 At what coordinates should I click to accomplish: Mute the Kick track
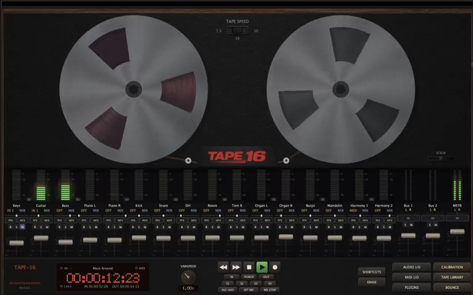145,227
